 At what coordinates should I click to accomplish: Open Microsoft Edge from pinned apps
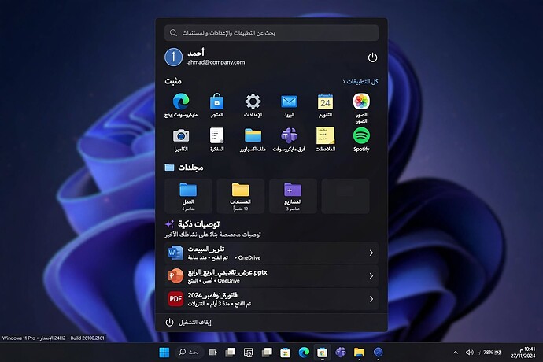point(181,102)
